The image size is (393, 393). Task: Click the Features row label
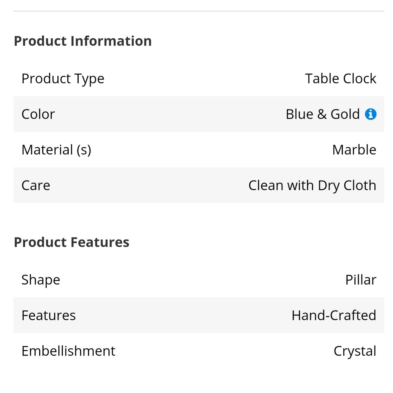pyautogui.click(x=49, y=315)
